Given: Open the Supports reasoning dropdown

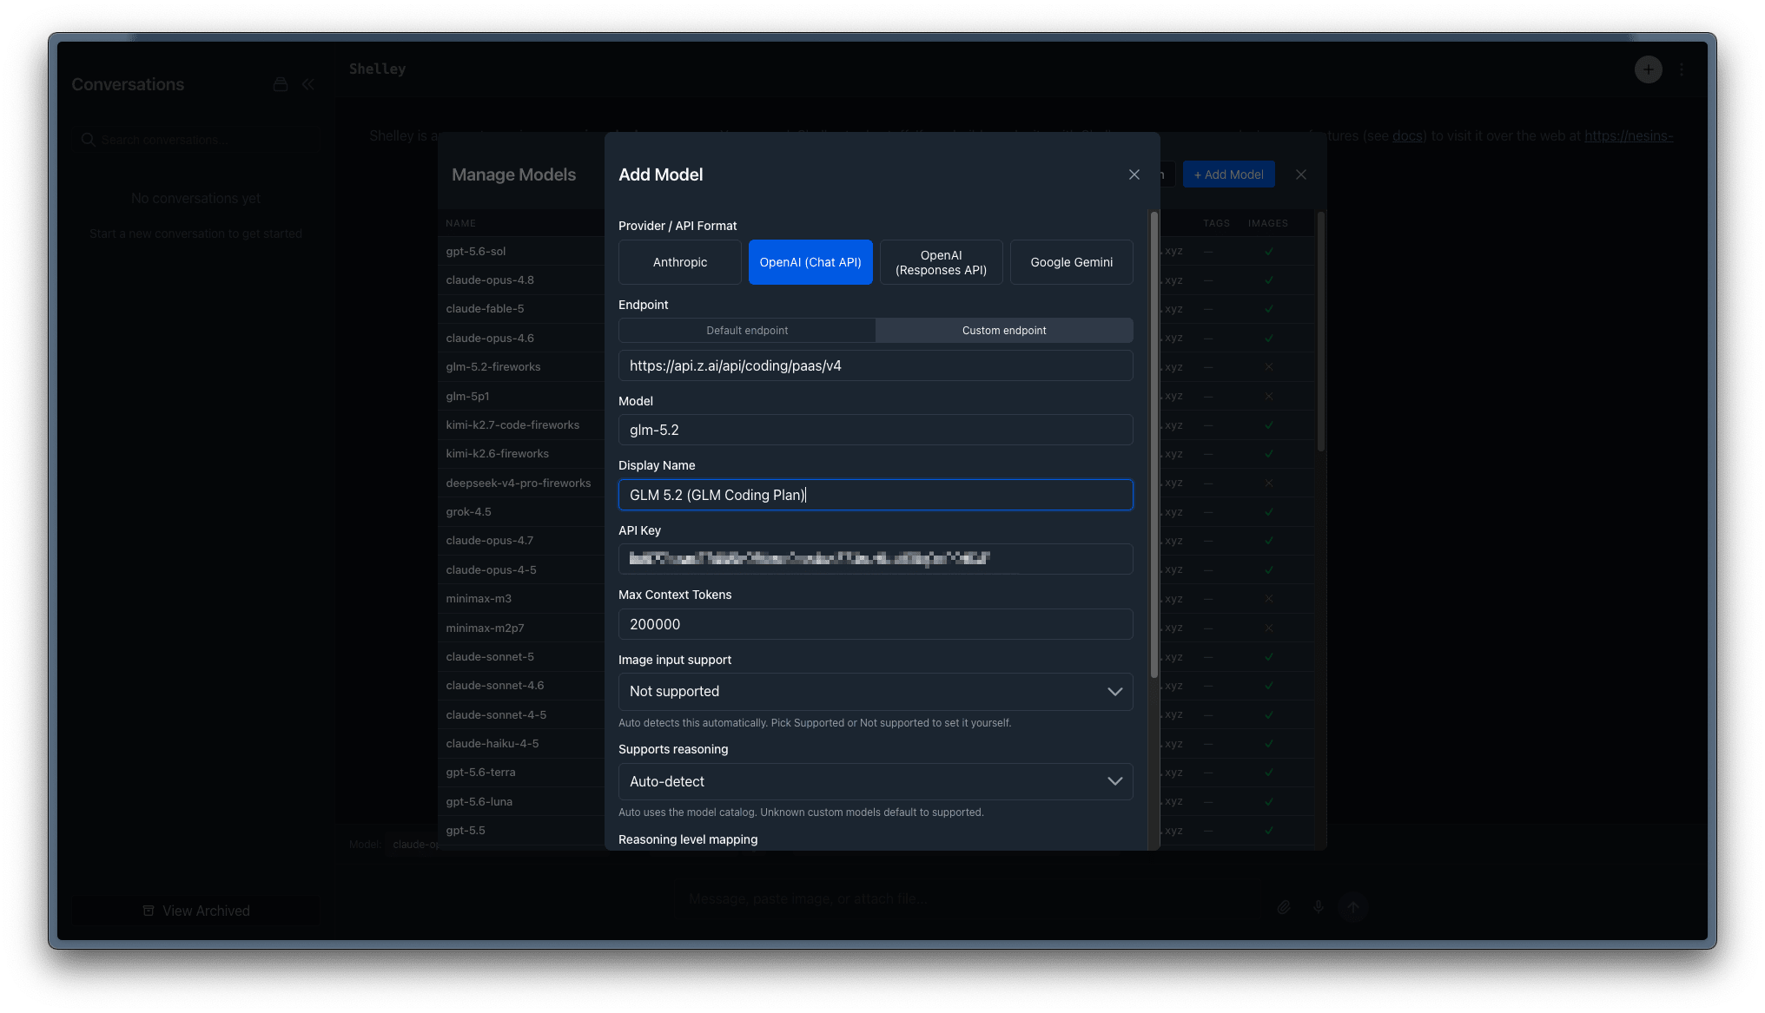Looking at the screenshot, I should point(876,781).
